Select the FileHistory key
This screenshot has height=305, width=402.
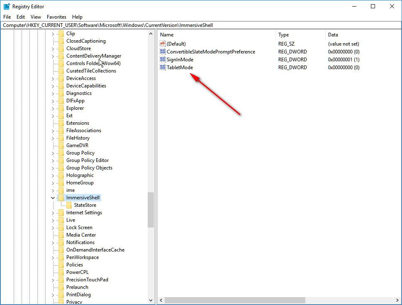78,138
